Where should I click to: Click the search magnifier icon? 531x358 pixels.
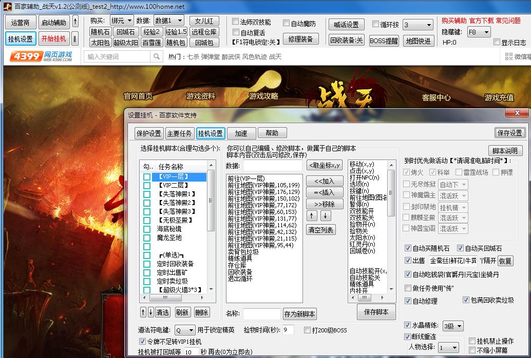point(156,56)
